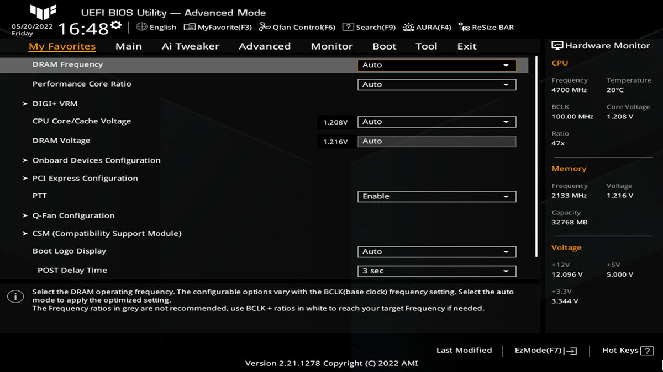Click the 100.00 MHz BCLK value

pyautogui.click(x=572, y=117)
